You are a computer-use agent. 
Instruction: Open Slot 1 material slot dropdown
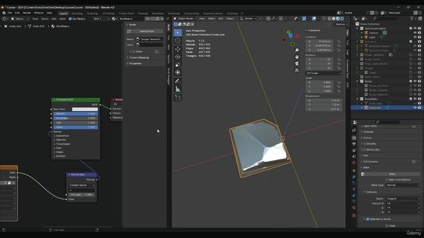(101, 19)
